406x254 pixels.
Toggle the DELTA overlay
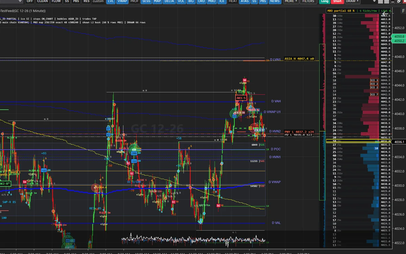169,1
